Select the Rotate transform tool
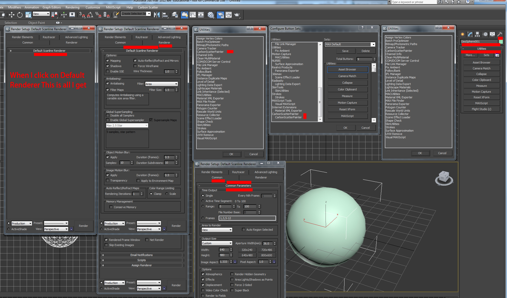Image resolution: width=507 pixels, height=298 pixels. pyautogui.click(x=20, y=15)
